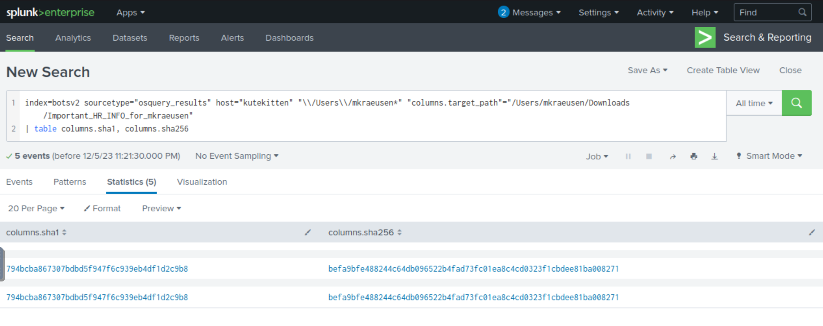Screen dimensions: 823x326
Task: Click the Search & Reporting app icon
Action: (x=705, y=38)
